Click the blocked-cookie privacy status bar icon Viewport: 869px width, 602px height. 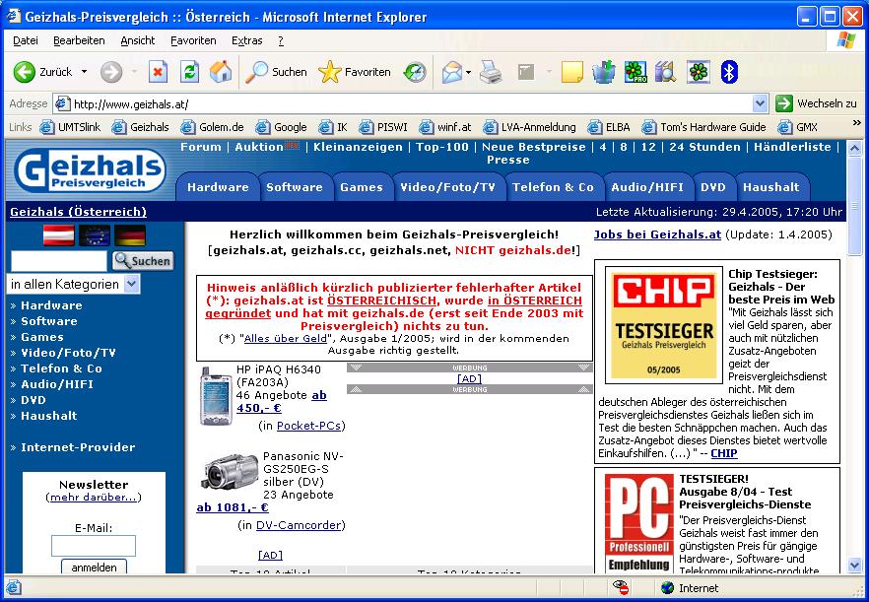coord(621,587)
